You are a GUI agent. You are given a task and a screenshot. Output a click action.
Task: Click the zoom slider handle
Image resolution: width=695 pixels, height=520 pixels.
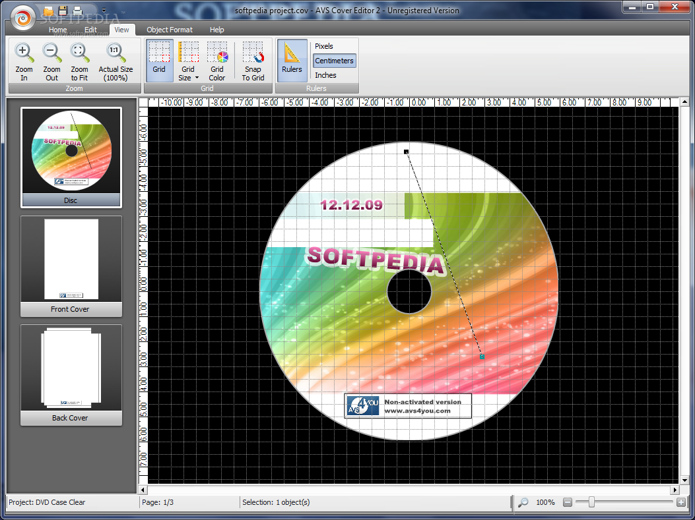click(x=591, y=502)
